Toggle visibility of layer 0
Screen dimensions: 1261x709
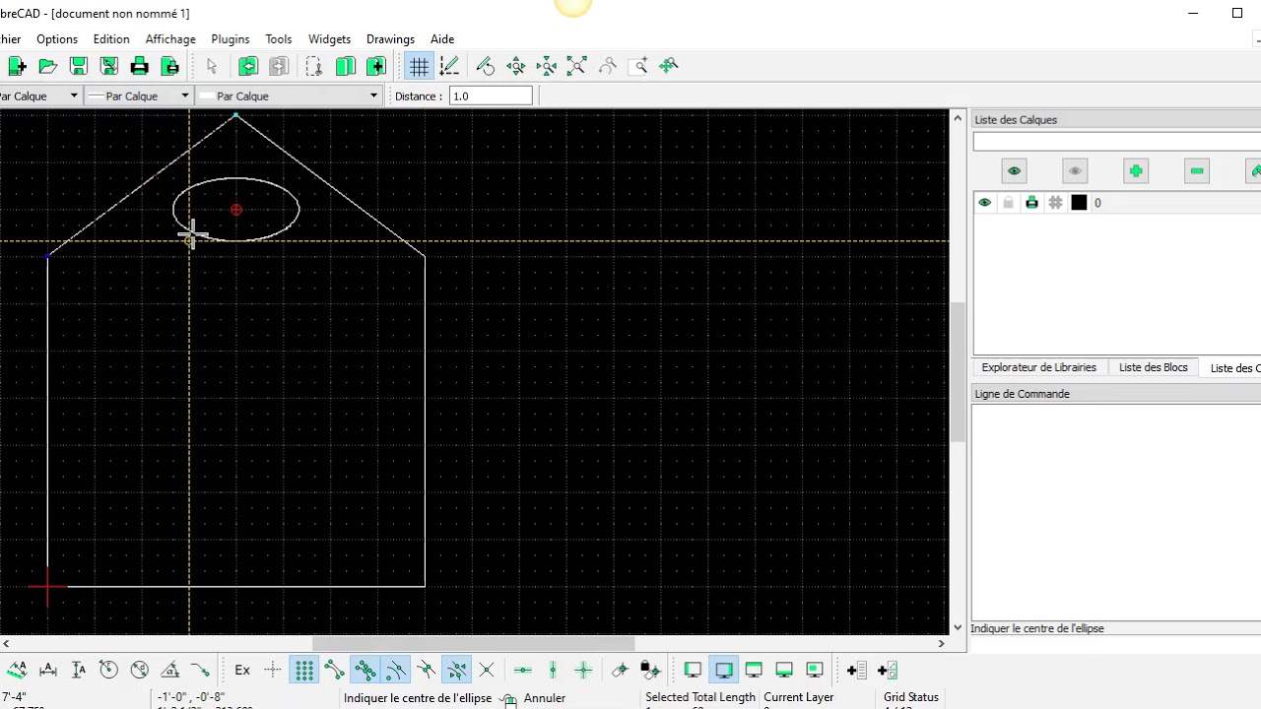click(984, 203)
